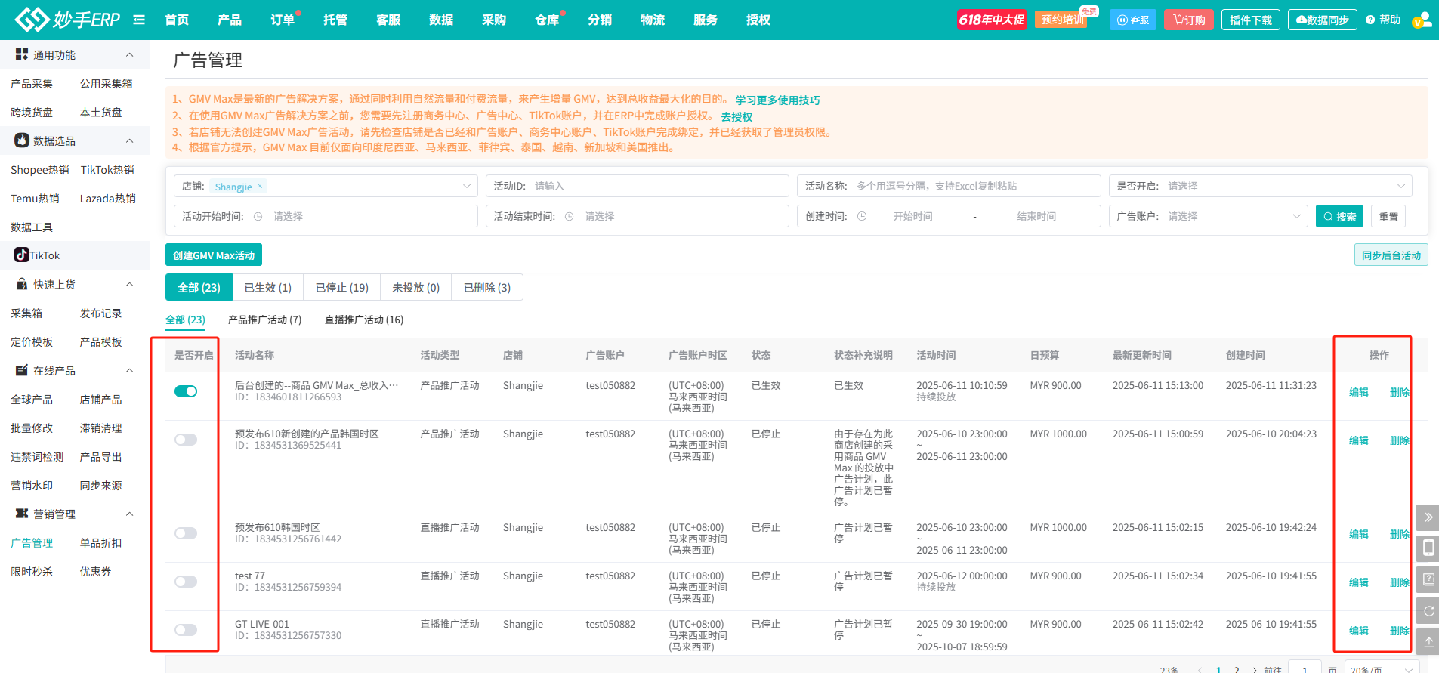Open the page size dropdown

tap(1381, 668)
